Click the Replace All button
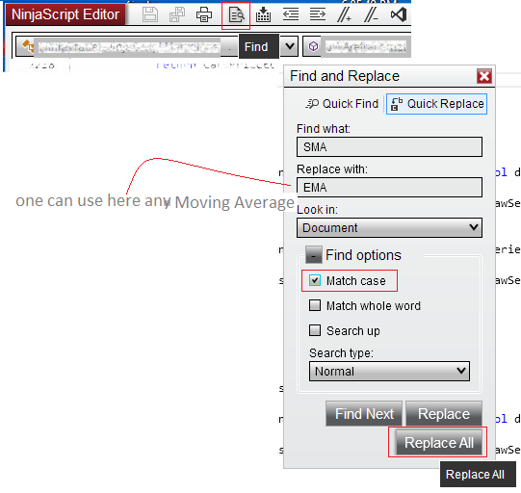 [438, 443]
